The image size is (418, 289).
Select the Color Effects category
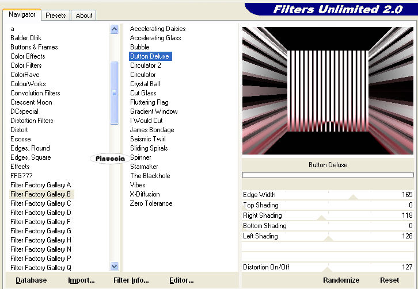click(x=28, y=56)
